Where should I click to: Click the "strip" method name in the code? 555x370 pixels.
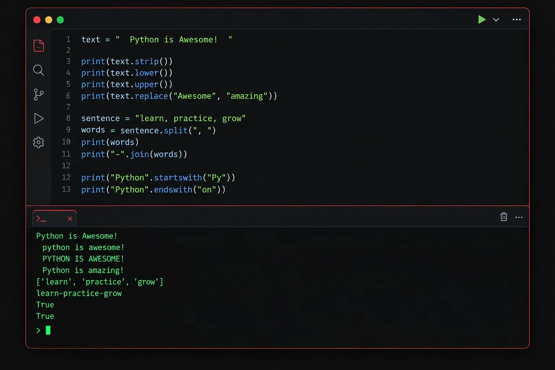[x=147, y=61]
